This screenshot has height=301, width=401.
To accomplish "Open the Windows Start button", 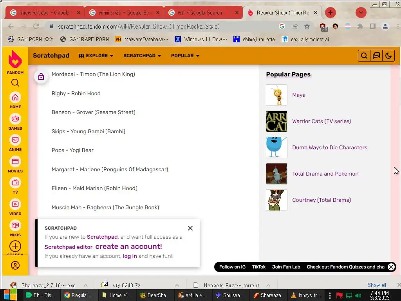I will click(11, 295).
